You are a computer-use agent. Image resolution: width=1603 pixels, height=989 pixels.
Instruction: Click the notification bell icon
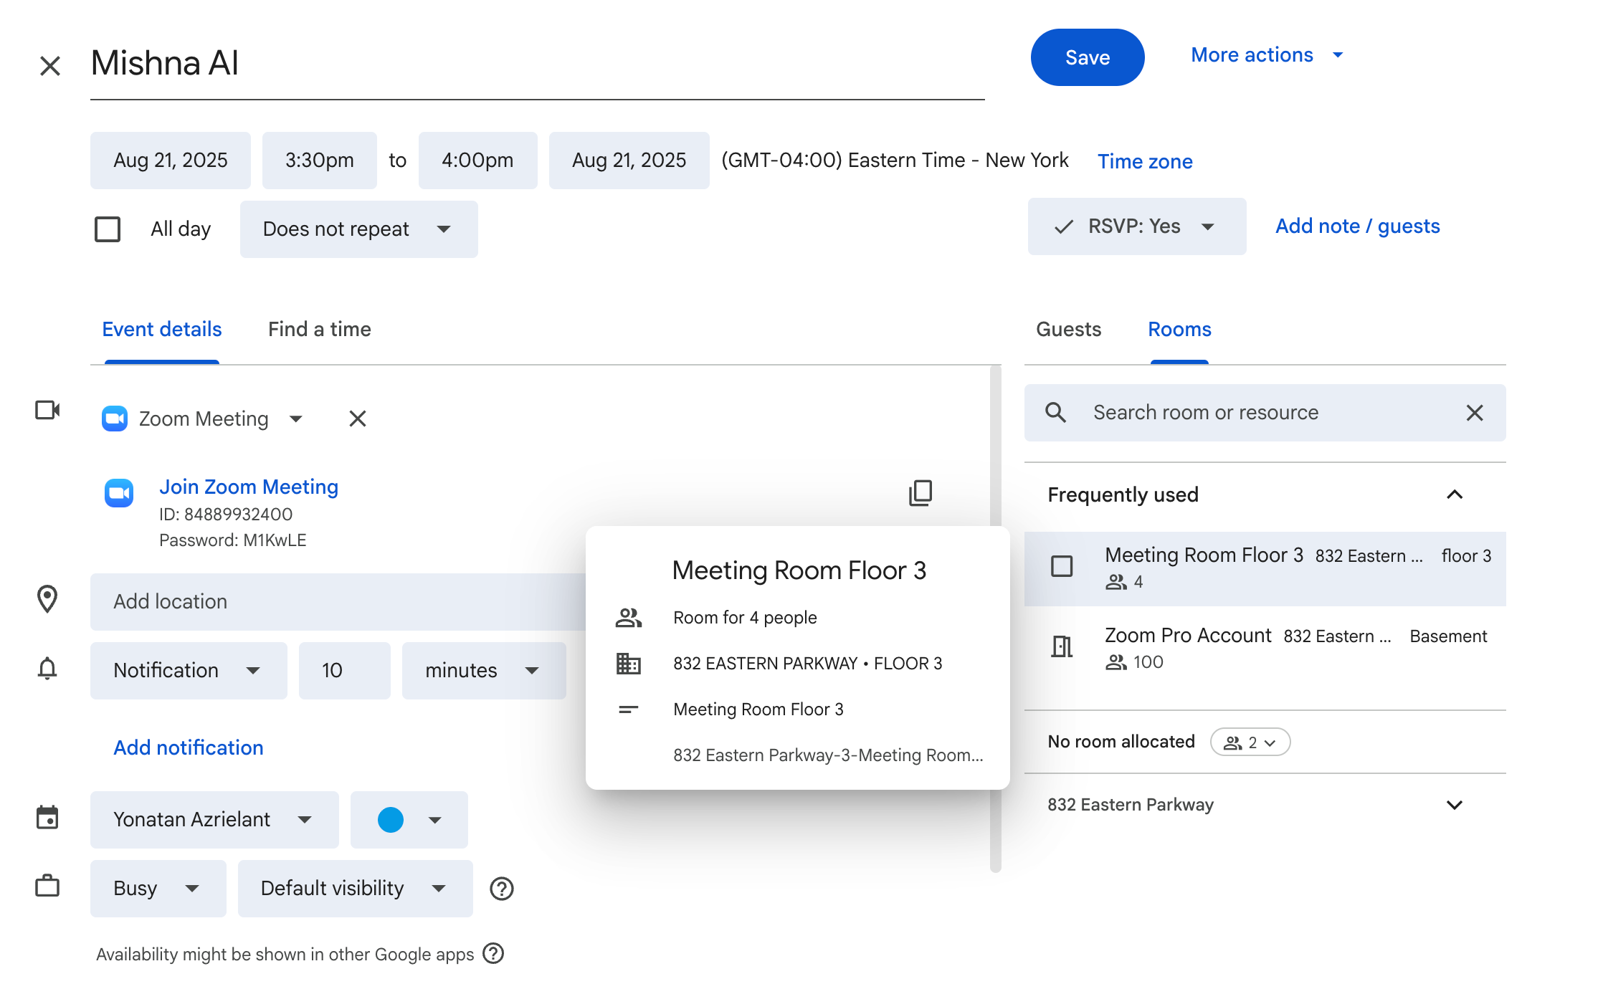(x=47, y=668)
